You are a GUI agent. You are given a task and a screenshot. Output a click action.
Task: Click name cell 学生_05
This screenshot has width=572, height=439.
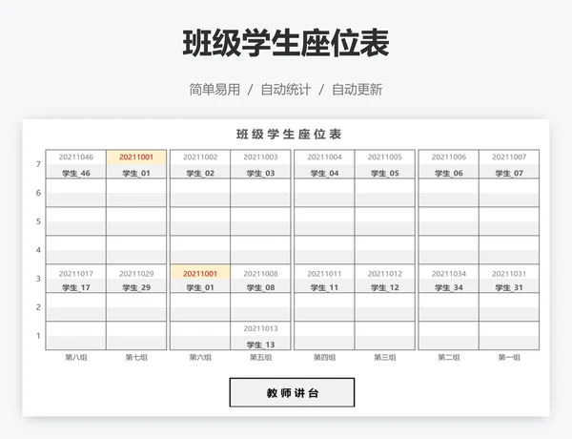385,173
